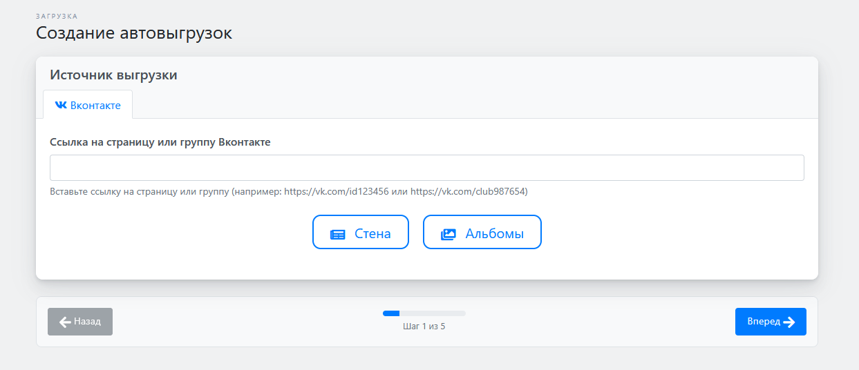Viewport: 859px width, 370px height.
Task: Focus the VK page link input field
Action: (426, 168)
